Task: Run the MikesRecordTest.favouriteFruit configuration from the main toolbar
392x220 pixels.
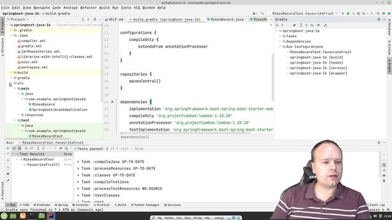Action: coord(343,13)
